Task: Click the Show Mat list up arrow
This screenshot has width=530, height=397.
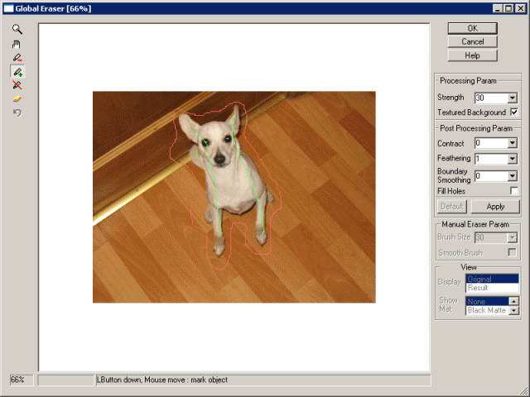Action: [513, 301]
